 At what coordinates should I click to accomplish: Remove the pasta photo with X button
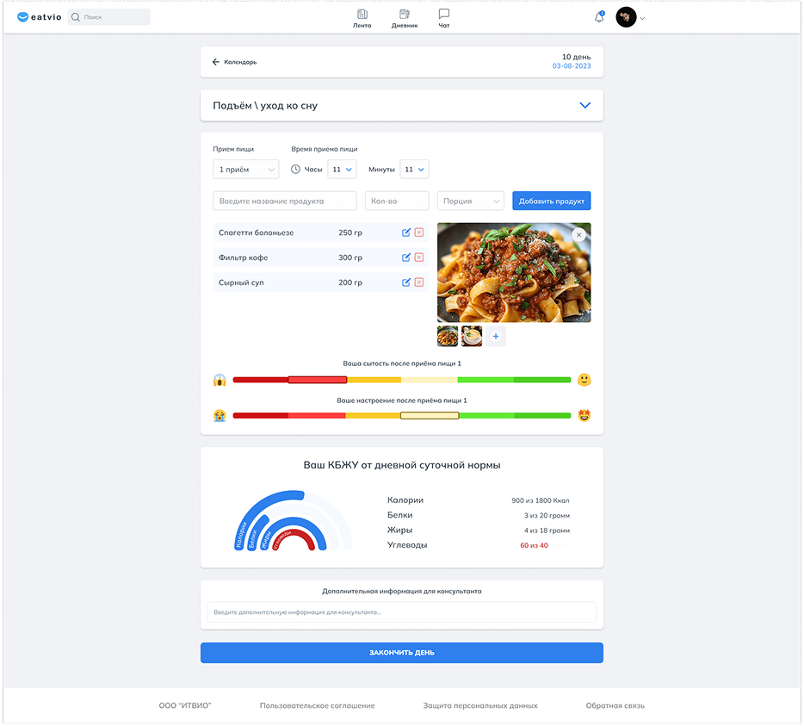578,234
